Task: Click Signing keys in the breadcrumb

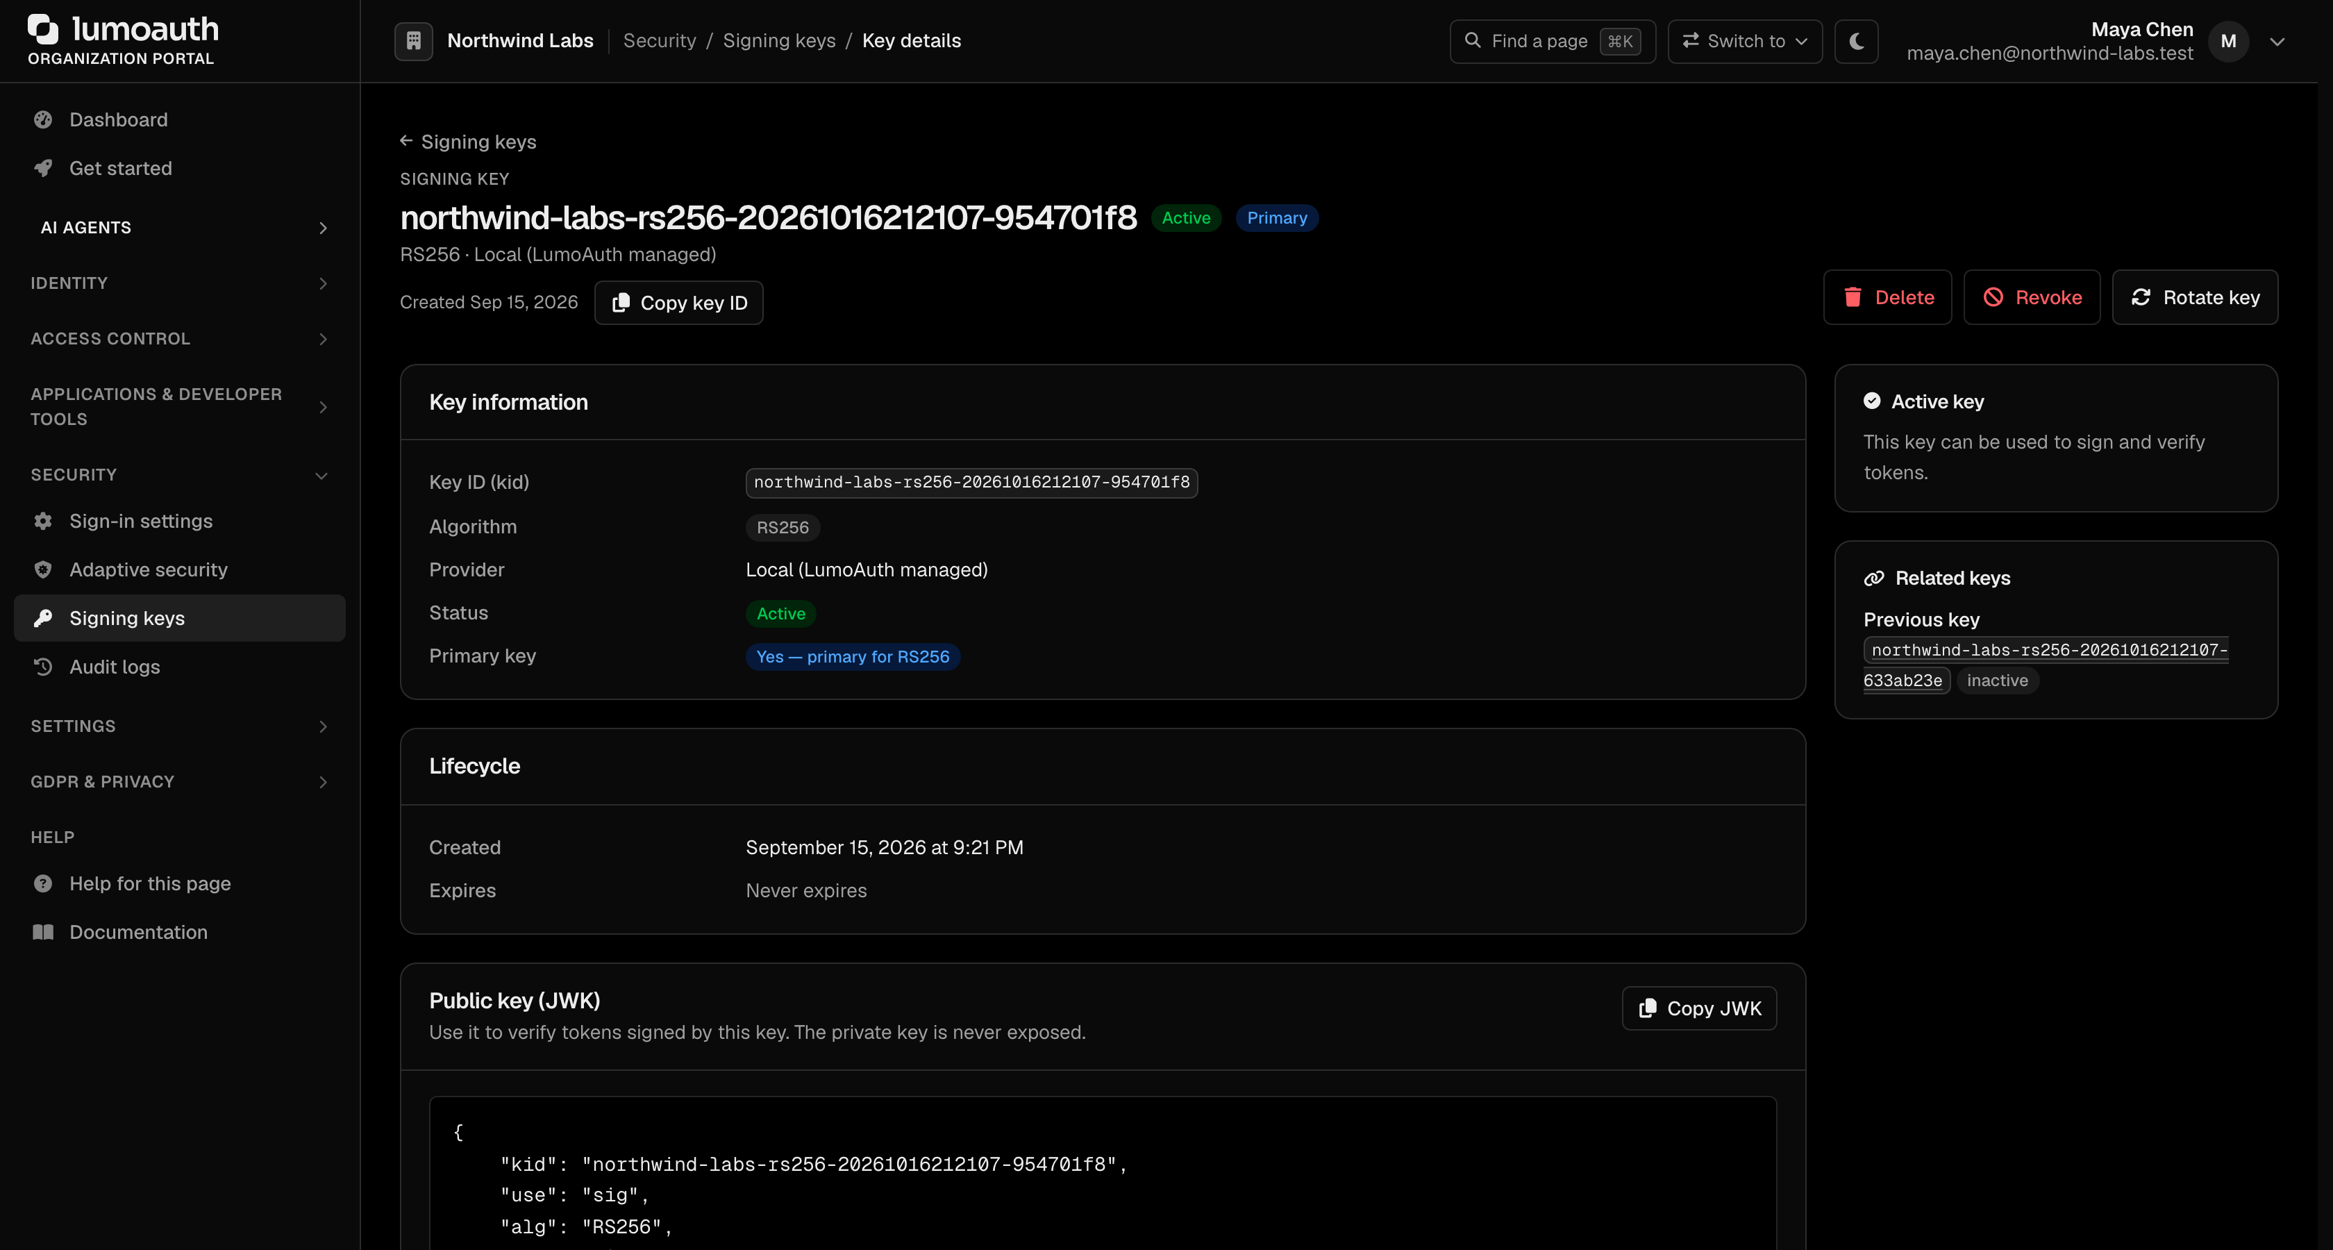Action: pos(779,41)
